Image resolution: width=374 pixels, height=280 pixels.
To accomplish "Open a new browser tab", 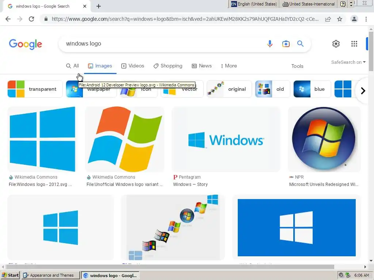I will (x=99, y=6).
